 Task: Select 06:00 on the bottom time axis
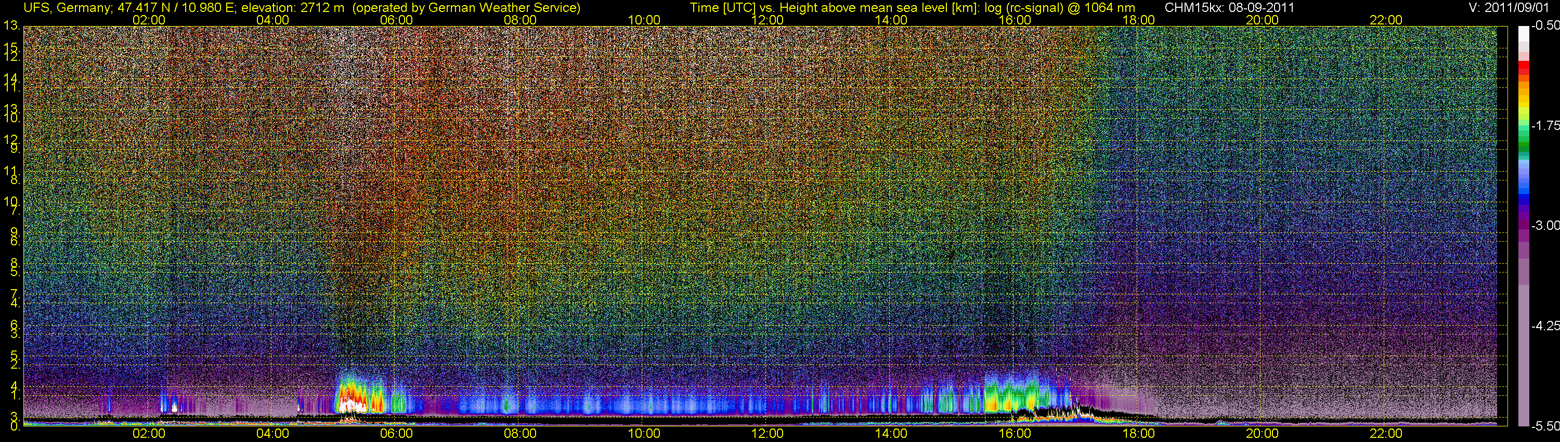tap(397, 434)
